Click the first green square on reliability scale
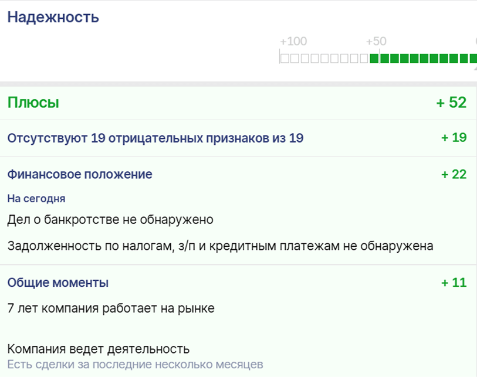Viewport: 477px width, 377px height. (x=374, y=58)
